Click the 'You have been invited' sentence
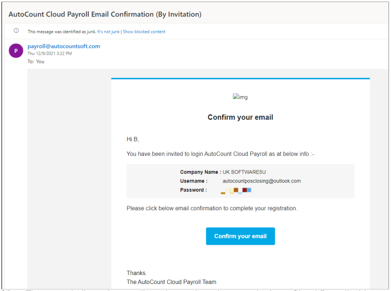391x291 pixels. (x=220, y=154)
